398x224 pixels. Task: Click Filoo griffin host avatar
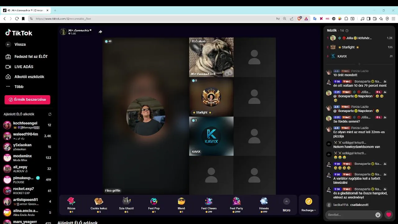coord(146,116)
